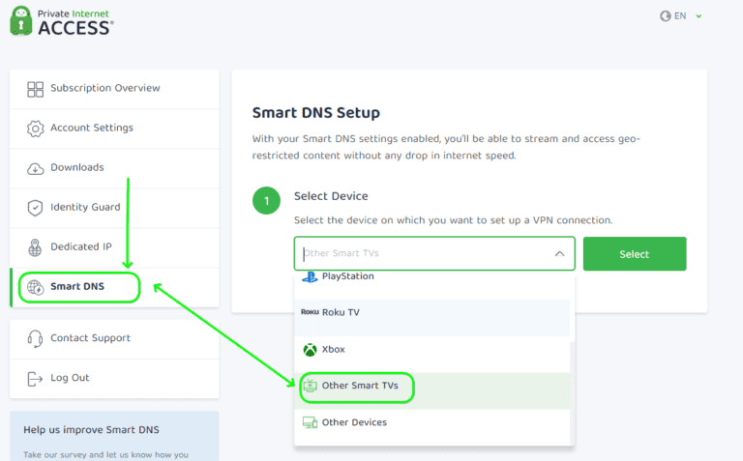Go to Subscription Overview page
This screenshot has height=461, width=743.
104,89
